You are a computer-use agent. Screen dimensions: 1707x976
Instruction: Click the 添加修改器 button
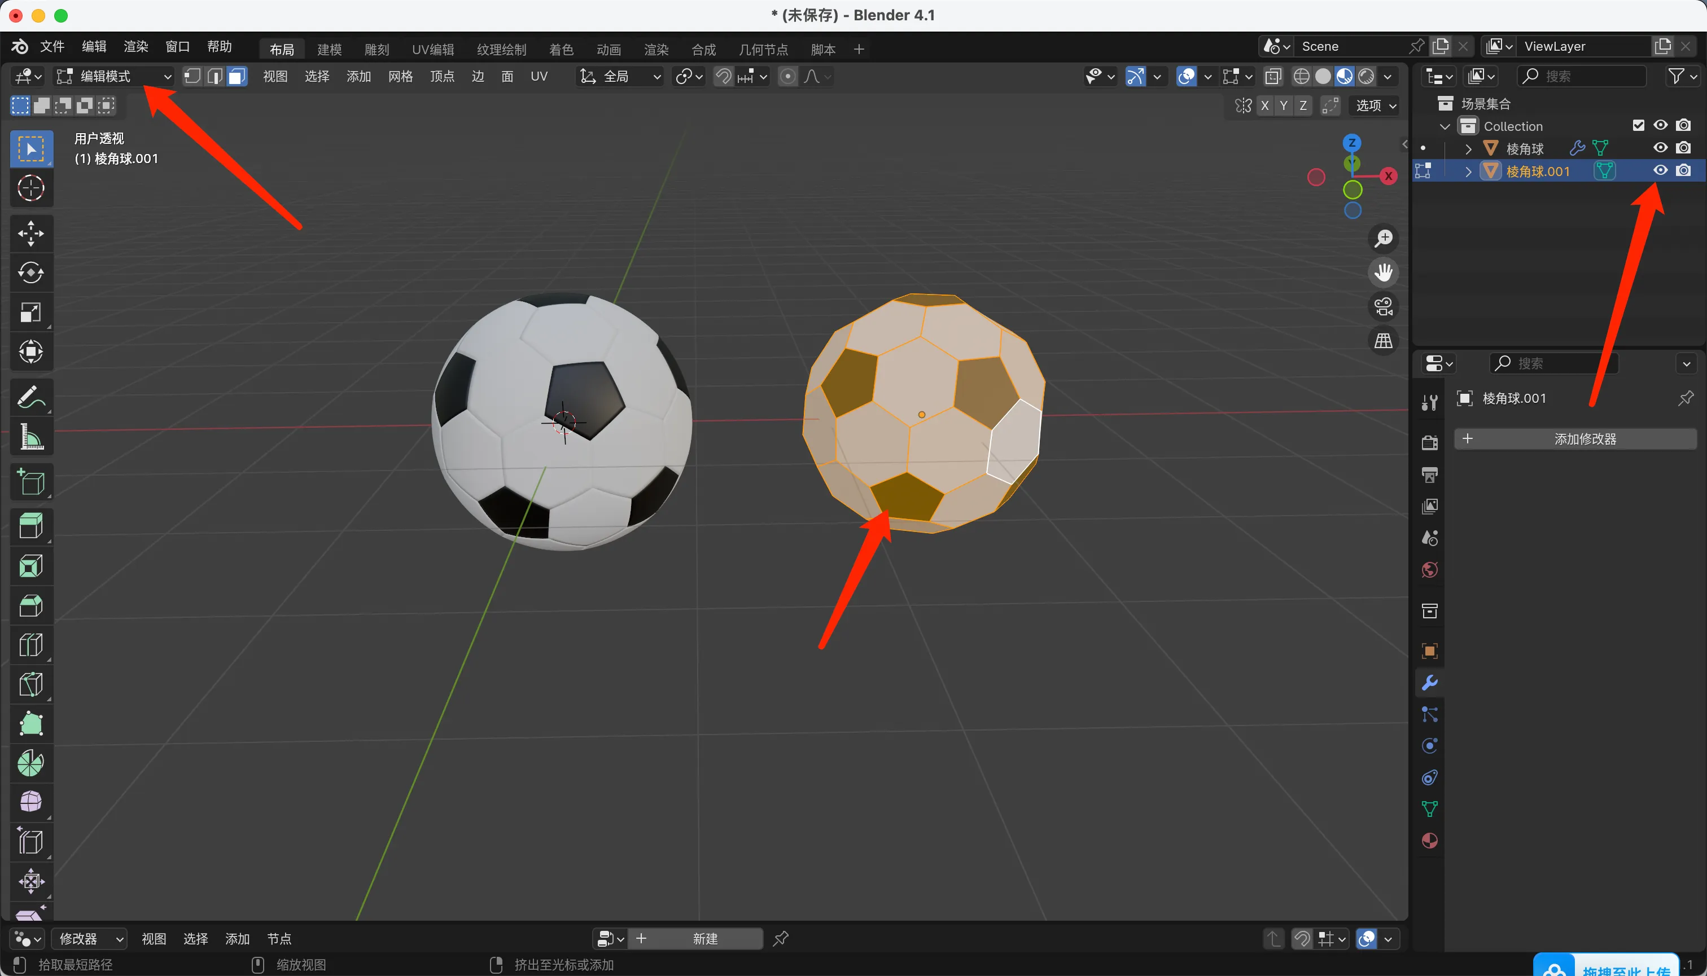(x=1575, y=439)
